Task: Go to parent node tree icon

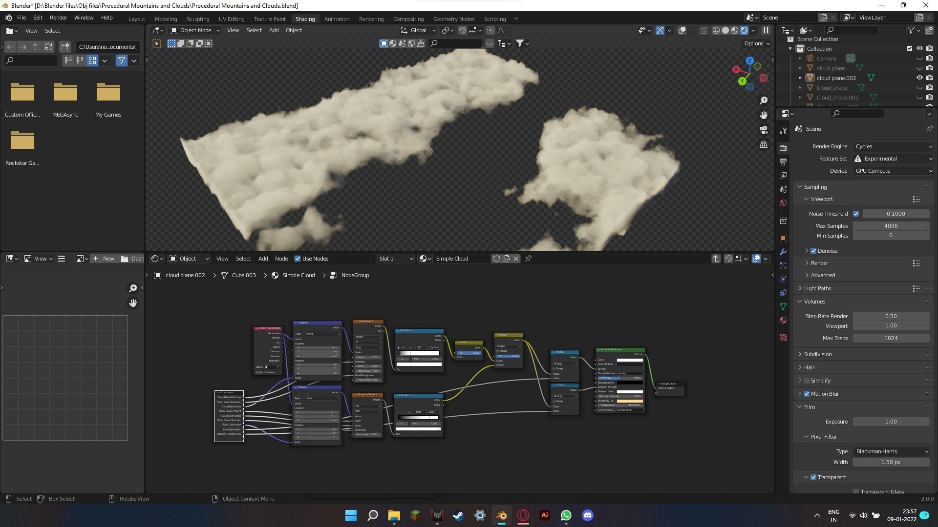Action: 716,259
